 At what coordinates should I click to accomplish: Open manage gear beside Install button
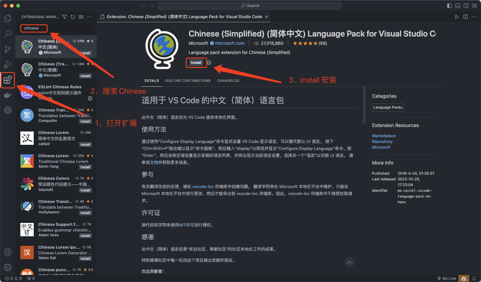(x=209, y=63)
